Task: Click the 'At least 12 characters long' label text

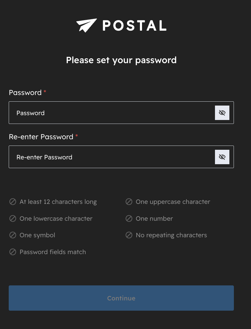Action: point(58,201)
